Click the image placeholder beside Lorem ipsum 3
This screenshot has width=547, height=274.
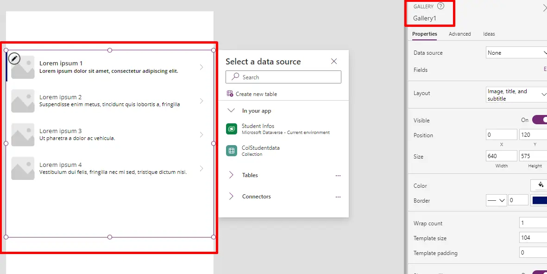(23, 135)
